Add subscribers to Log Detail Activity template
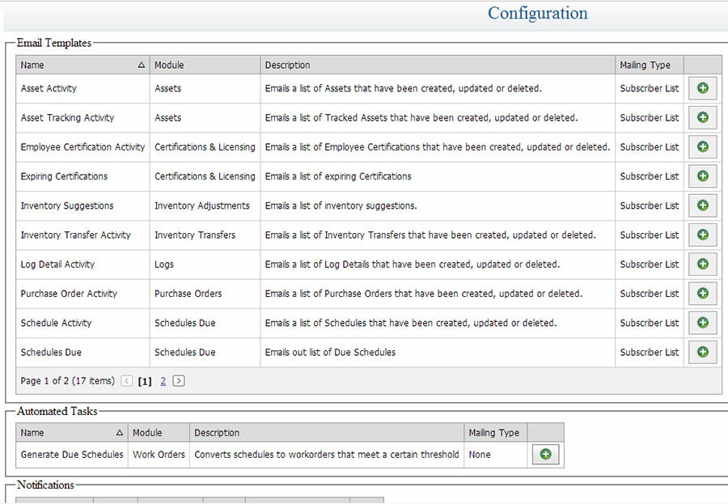728x504 pixels. click(702, 264)
